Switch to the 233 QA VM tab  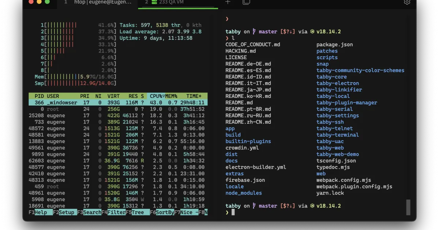(178, 2)
